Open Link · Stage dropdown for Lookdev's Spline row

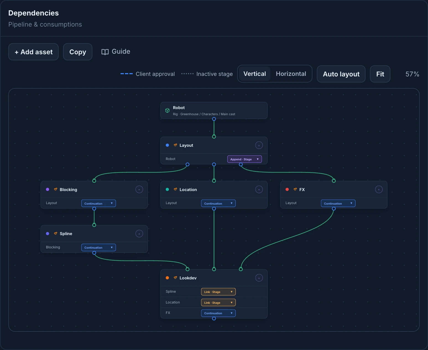click(218, 292)
